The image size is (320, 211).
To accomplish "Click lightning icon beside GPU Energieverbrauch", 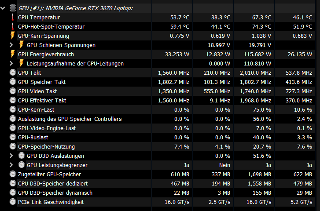I will coord(13,54).
